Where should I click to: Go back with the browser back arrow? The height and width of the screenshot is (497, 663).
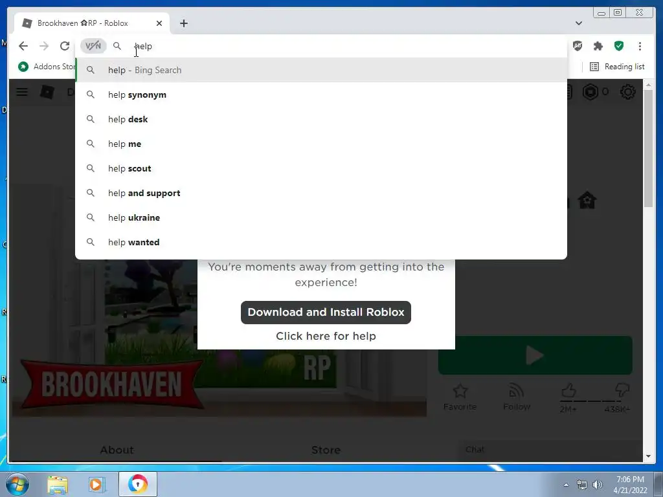pos(23,46)
